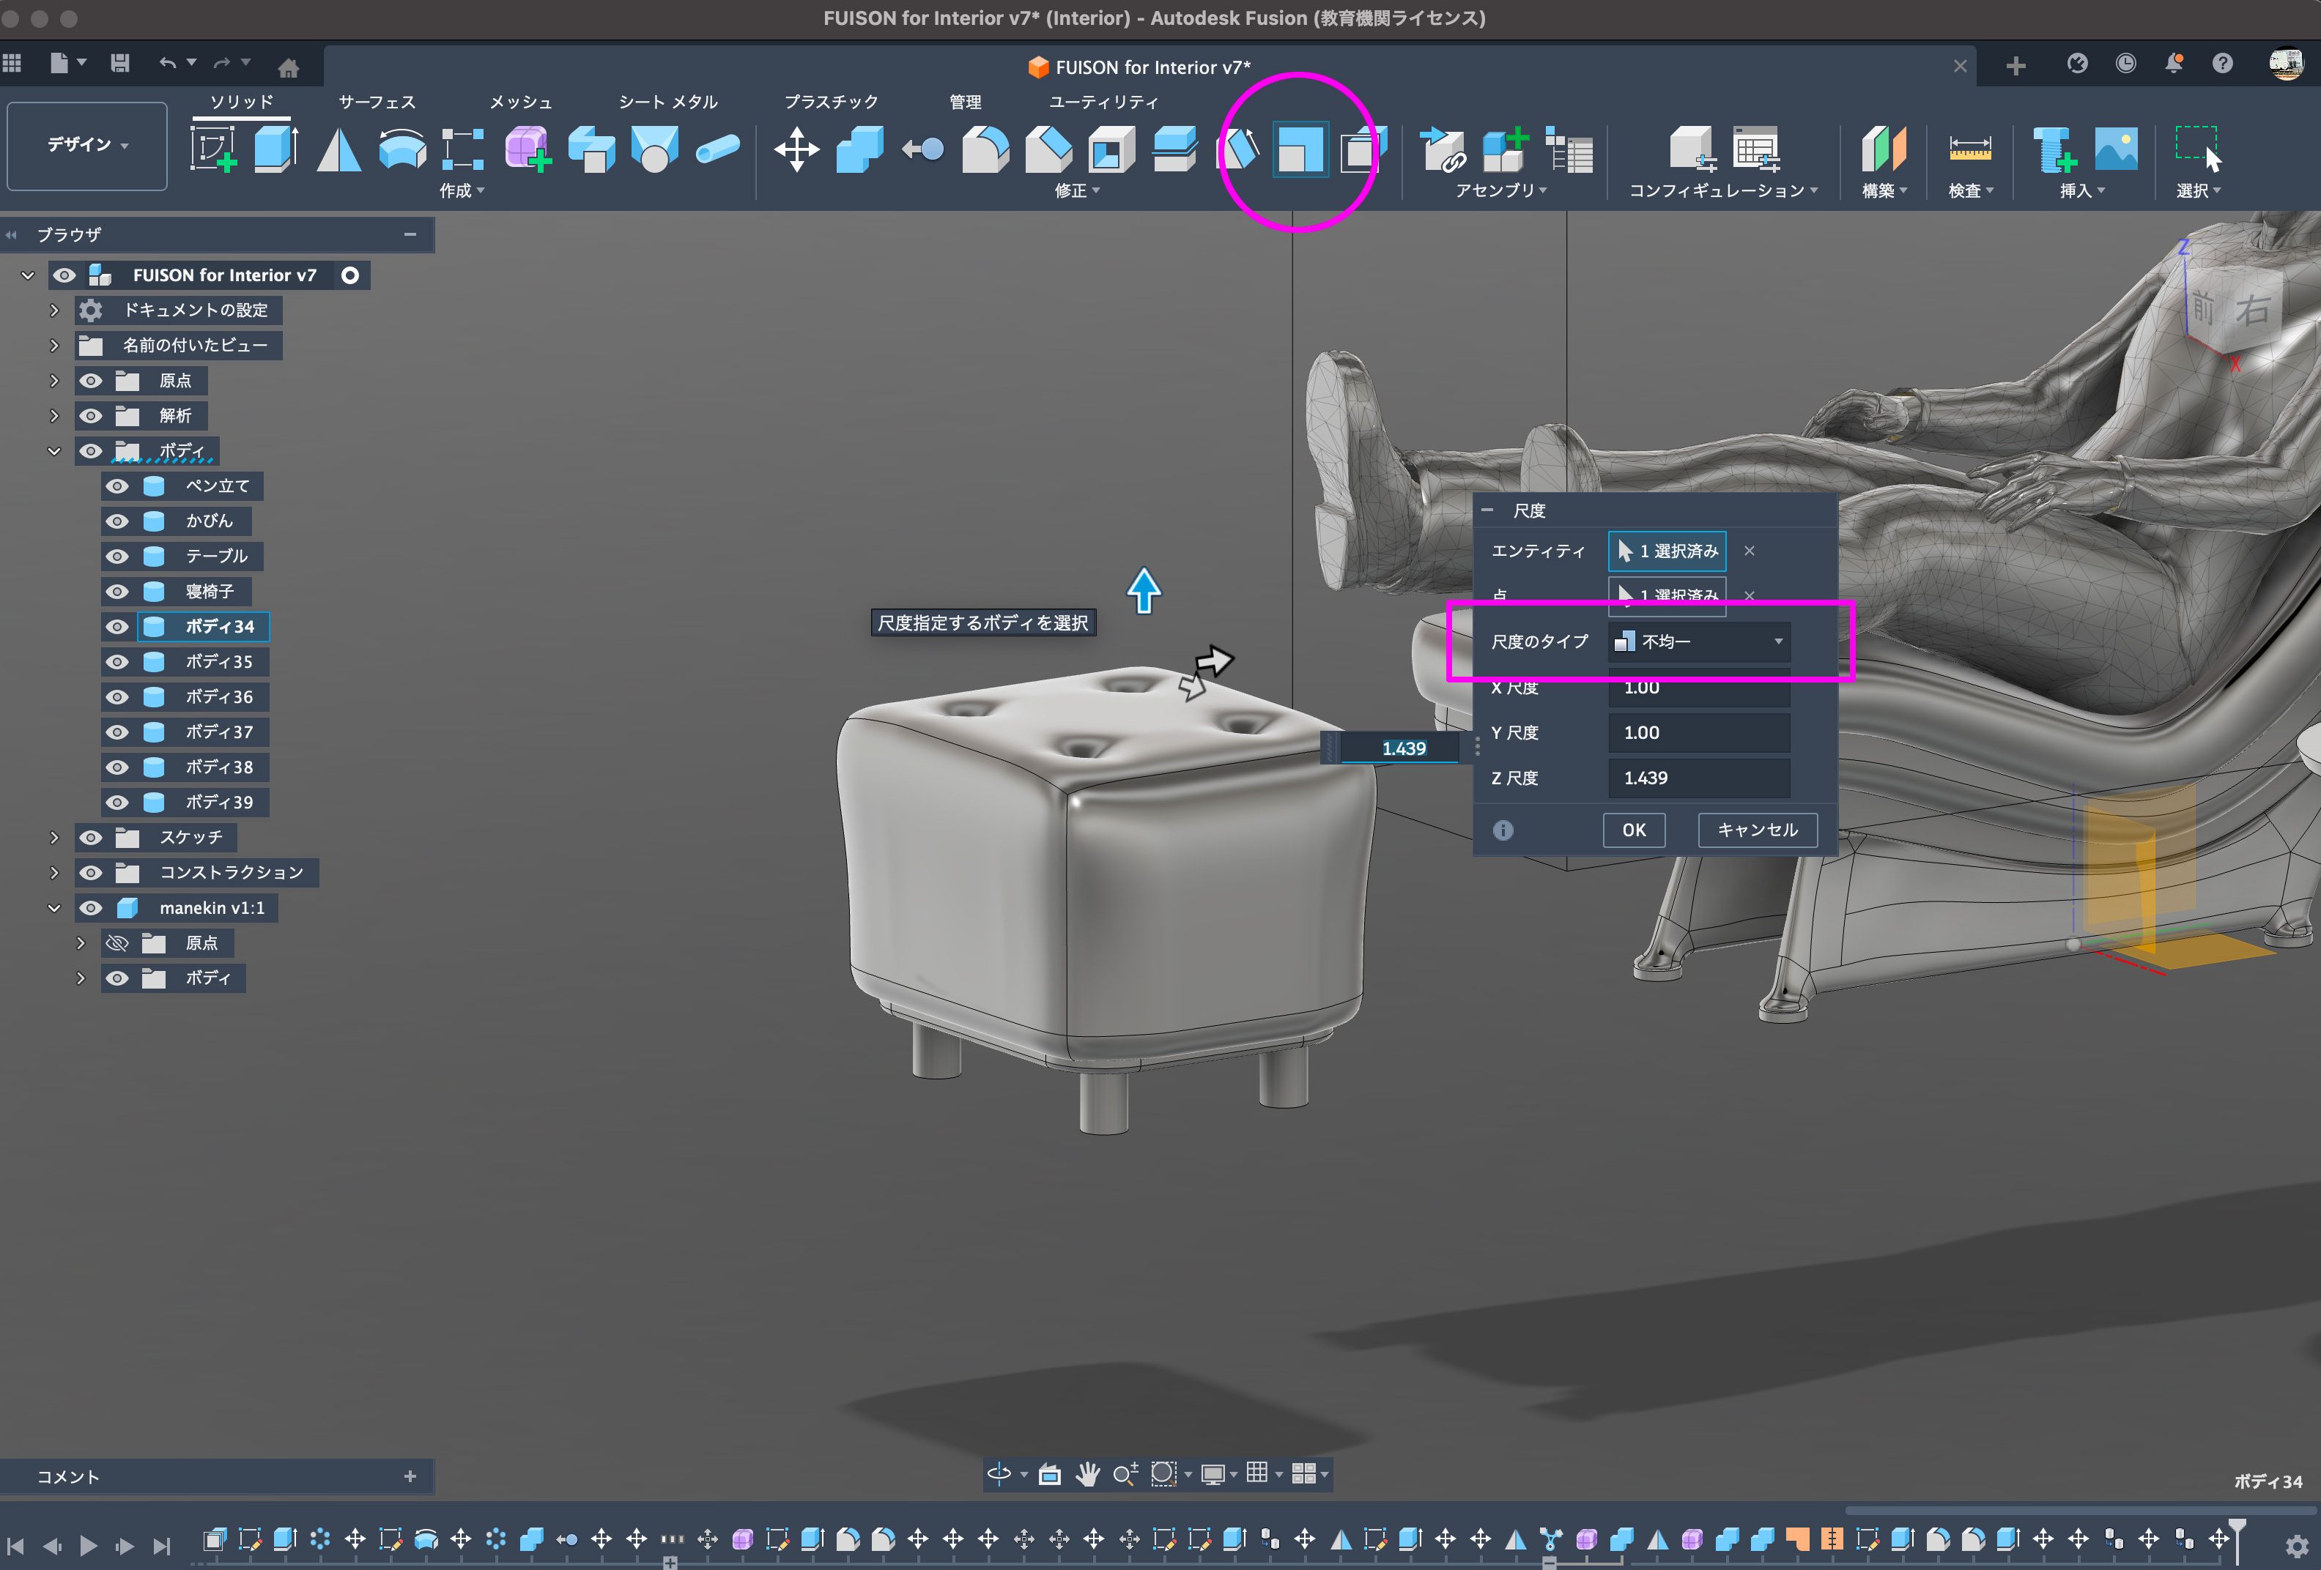Expand the スケッチ folder
Image resolution: width=2321 pixels, height=1570 pixels.
(54, 838)
